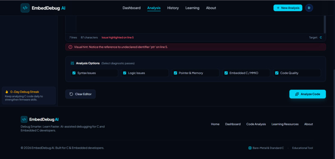Click the Clear Editor button
This screenshot has width=335, height=159.
point(80,94)
